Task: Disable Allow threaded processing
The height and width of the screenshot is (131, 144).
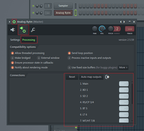Action: (x=12, y=53)
